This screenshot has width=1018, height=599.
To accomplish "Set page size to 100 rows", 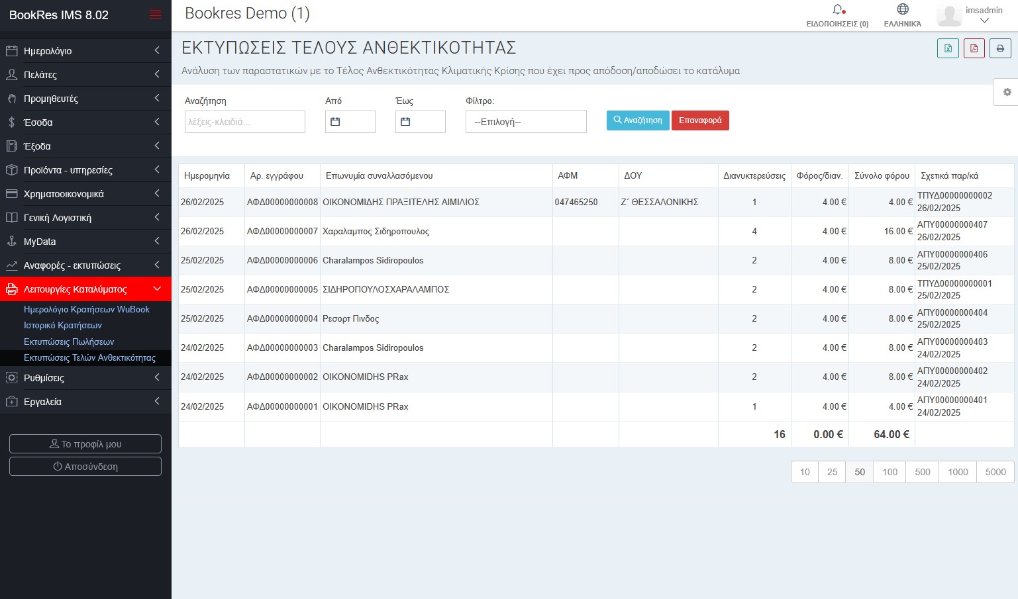I will pos(890,472).
